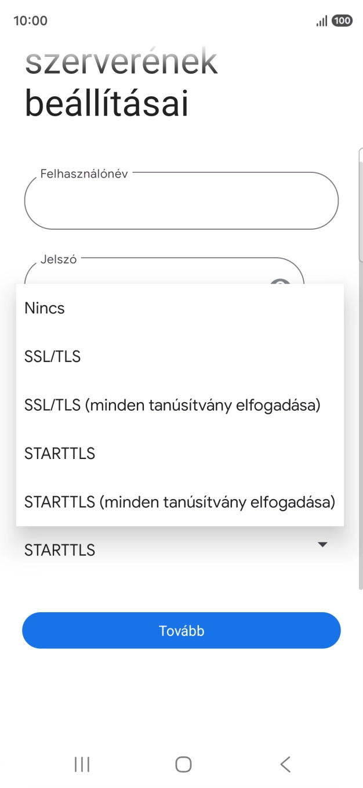Tap the signal strength bars icon
This screenshot has height=788, width=363.
[321, 20]
